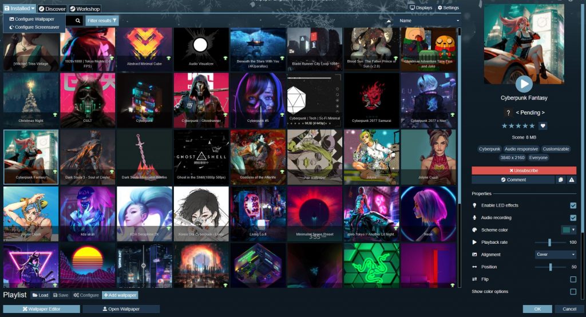The image size is (586, 317).
Task: Open the Comment section
Action: coord(513,180)
